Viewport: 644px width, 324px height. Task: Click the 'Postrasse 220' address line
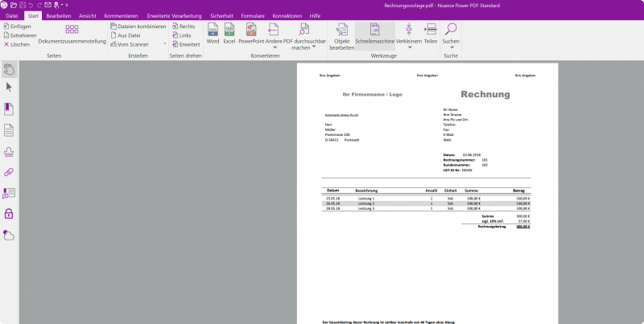[x=337, y=134]
